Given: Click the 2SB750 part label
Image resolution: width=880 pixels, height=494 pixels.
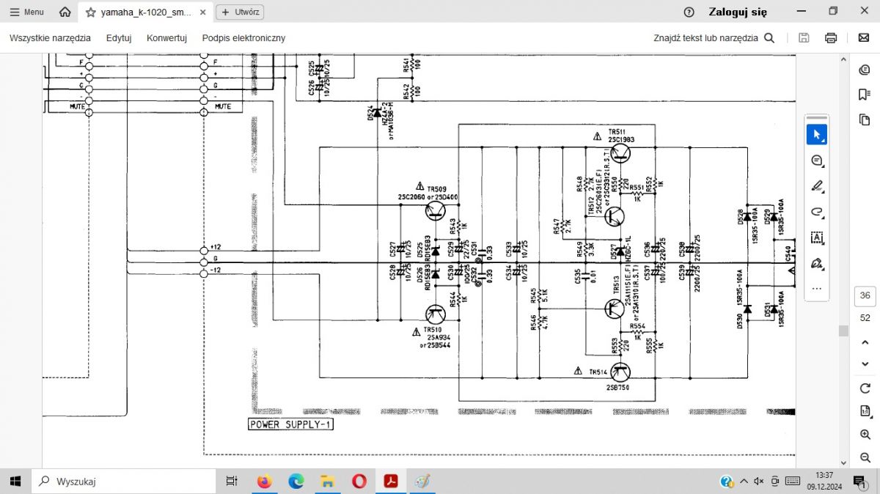Looking at the screenshot, I should pyautogui.click(x=619, y=388).
